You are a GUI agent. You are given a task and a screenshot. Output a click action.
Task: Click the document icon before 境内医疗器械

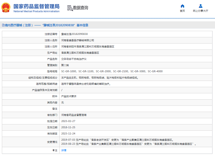point(3,25)
